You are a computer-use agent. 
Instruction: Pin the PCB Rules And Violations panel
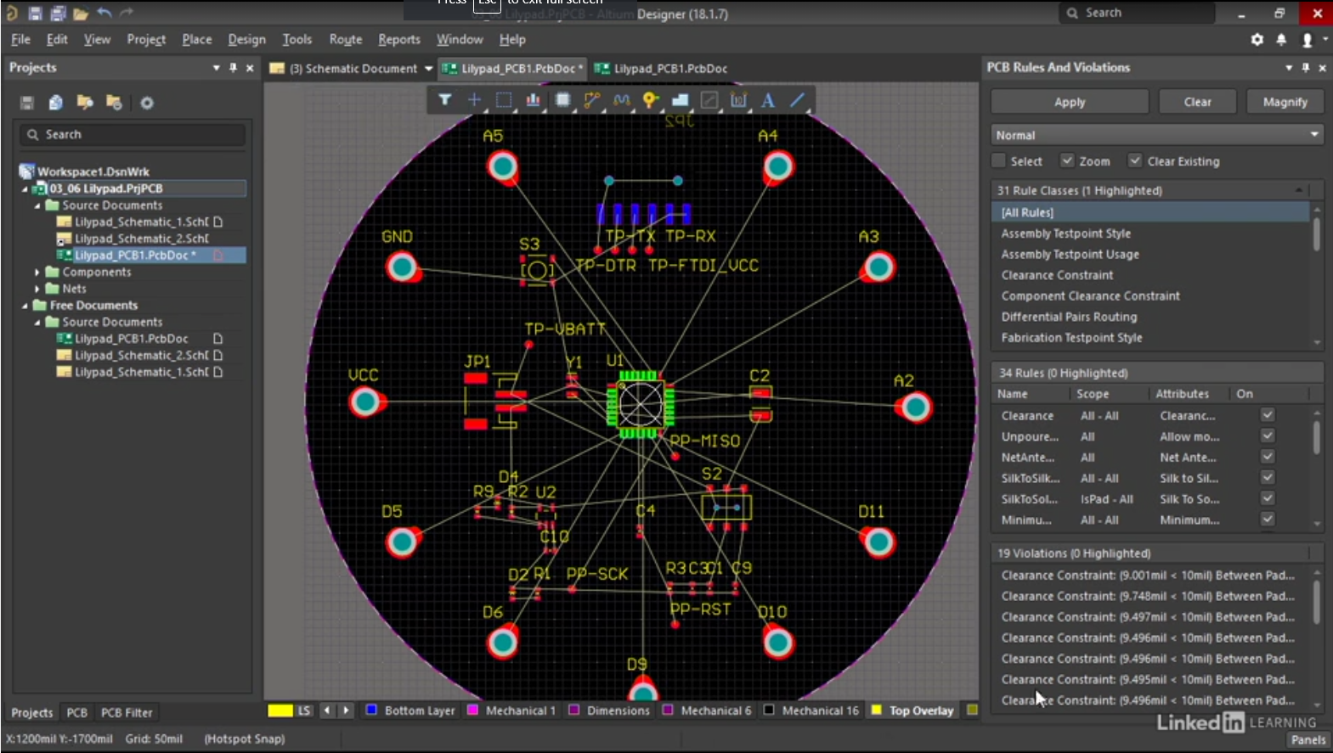[1306, 68]
